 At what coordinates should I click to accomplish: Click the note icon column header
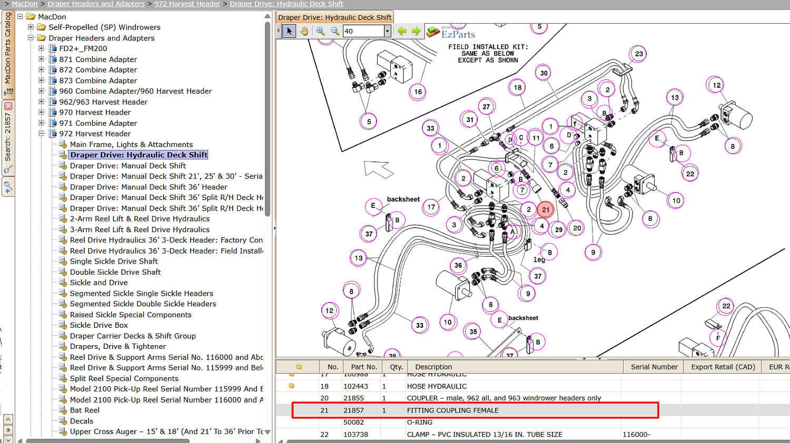coord(299,367)
